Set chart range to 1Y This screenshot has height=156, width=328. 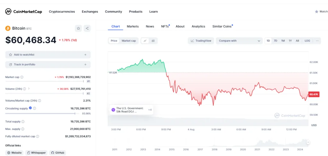click(290, 41)
